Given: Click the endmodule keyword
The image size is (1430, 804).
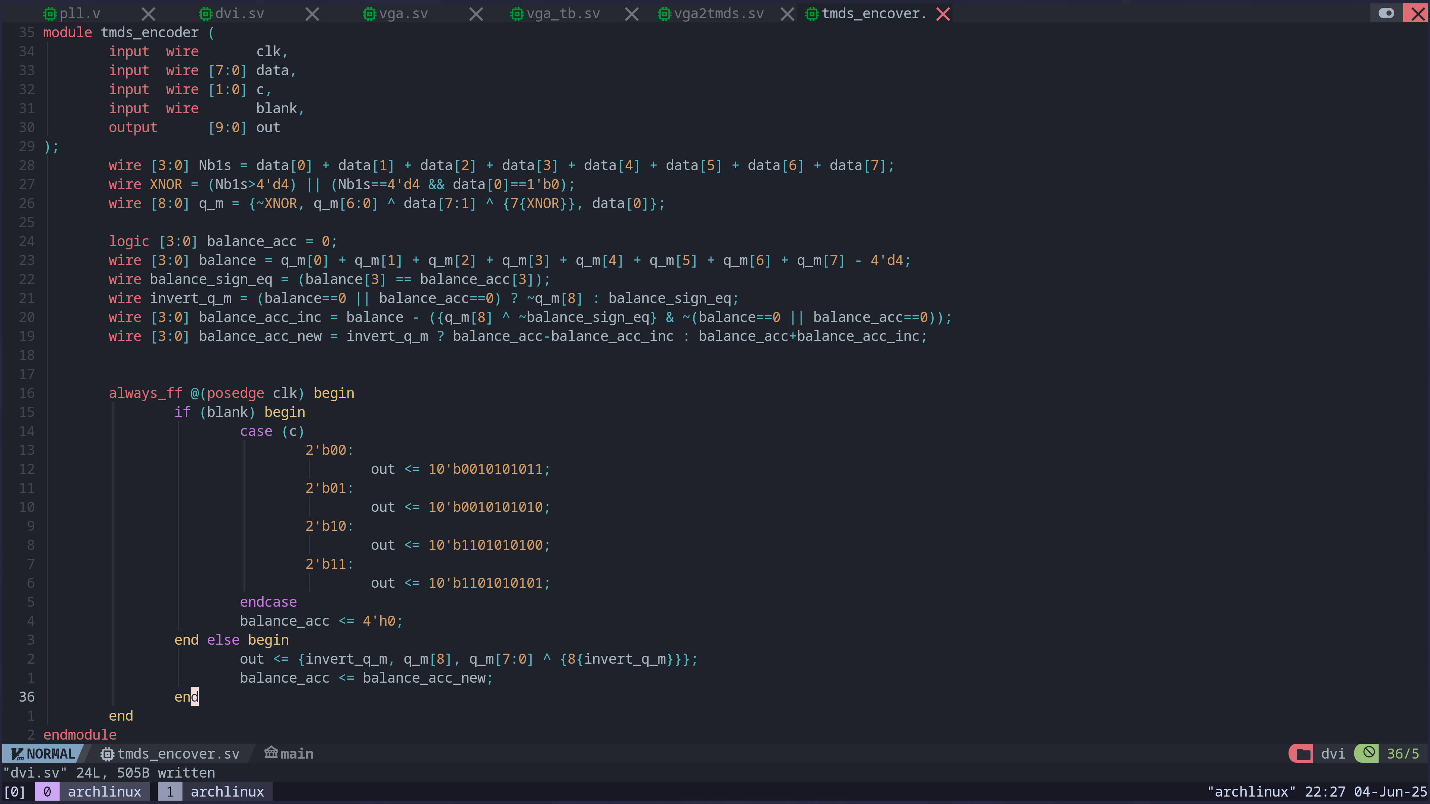Looking at the screenshot, I should click(80, 735).
